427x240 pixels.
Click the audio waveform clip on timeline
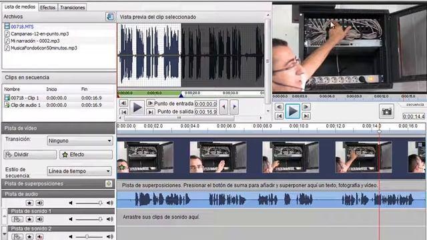272,200
